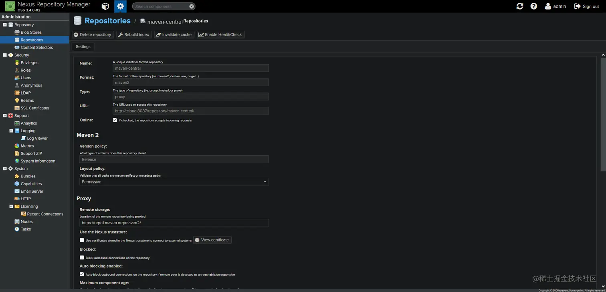
Task: Click the Users icon
Action: (x=17, y=78)
